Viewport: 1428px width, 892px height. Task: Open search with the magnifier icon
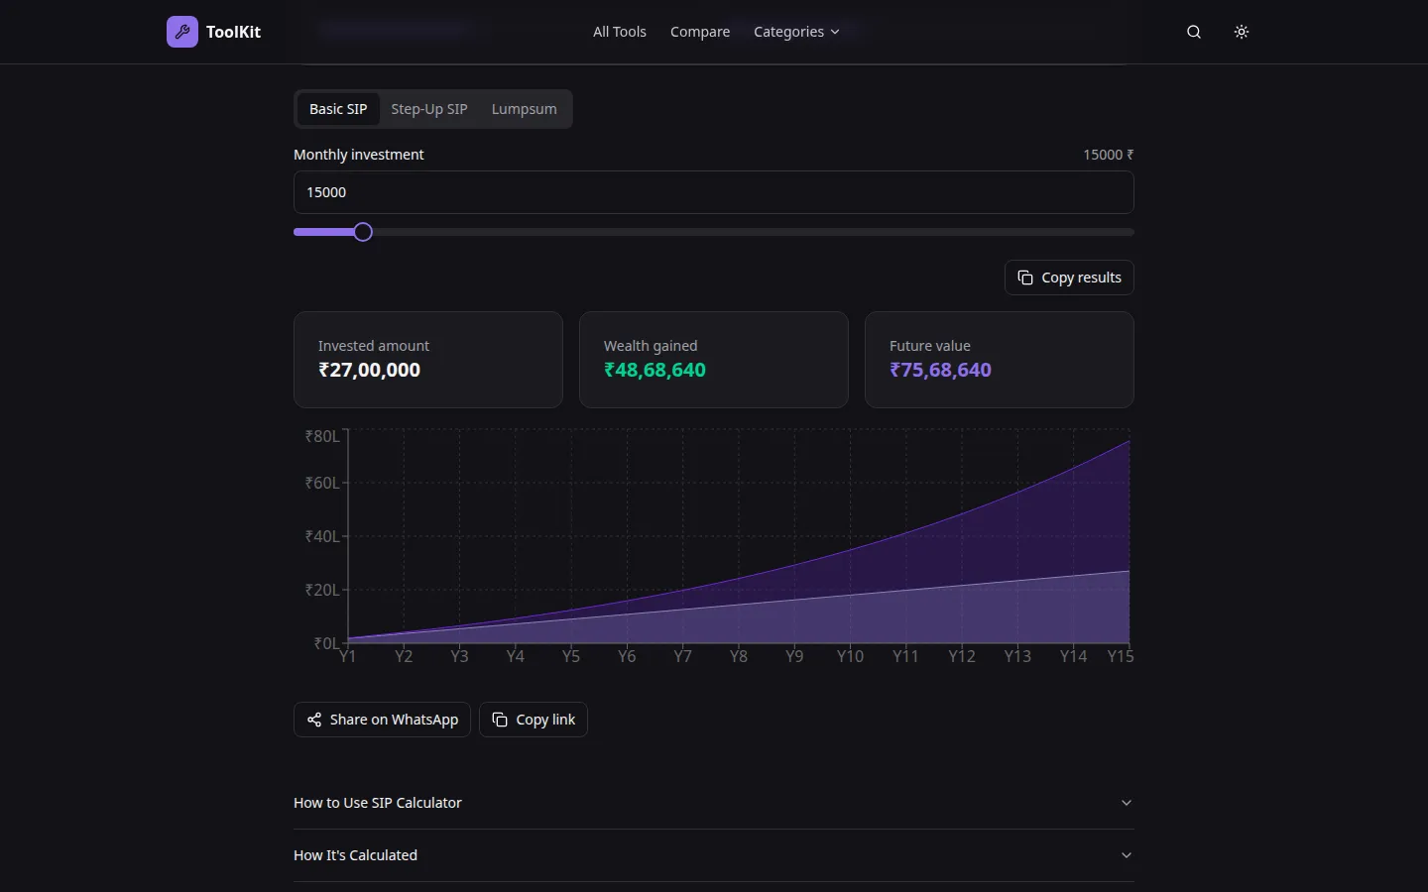[1194, 32]
